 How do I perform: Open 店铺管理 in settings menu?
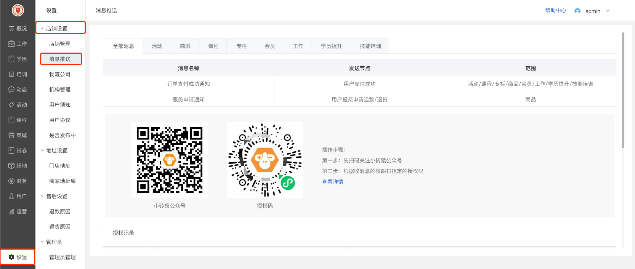(60, 44)
